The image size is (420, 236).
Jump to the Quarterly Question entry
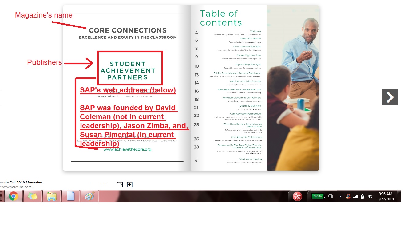click(x=250, y=106)
